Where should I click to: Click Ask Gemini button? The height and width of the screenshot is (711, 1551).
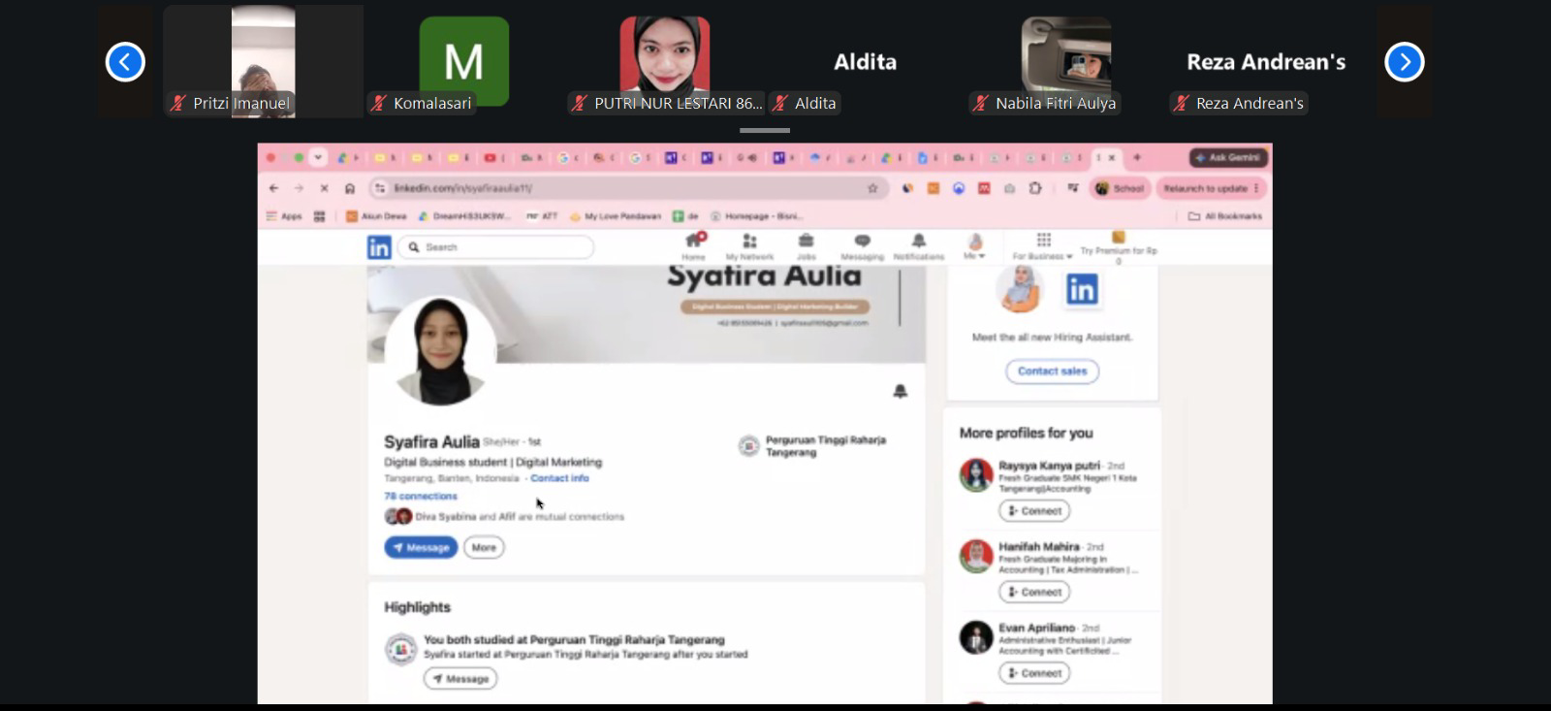tap(1229, 157)
